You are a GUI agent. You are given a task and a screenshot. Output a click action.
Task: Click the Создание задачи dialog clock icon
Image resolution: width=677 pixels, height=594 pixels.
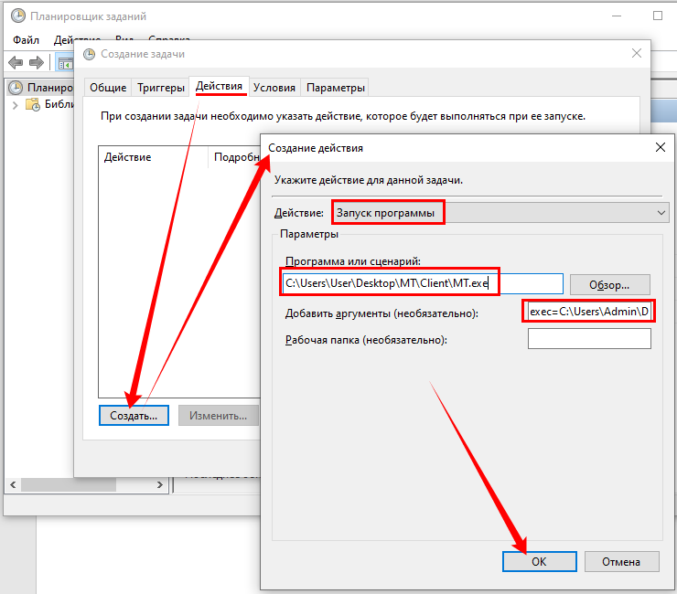[x=89, y=54]
